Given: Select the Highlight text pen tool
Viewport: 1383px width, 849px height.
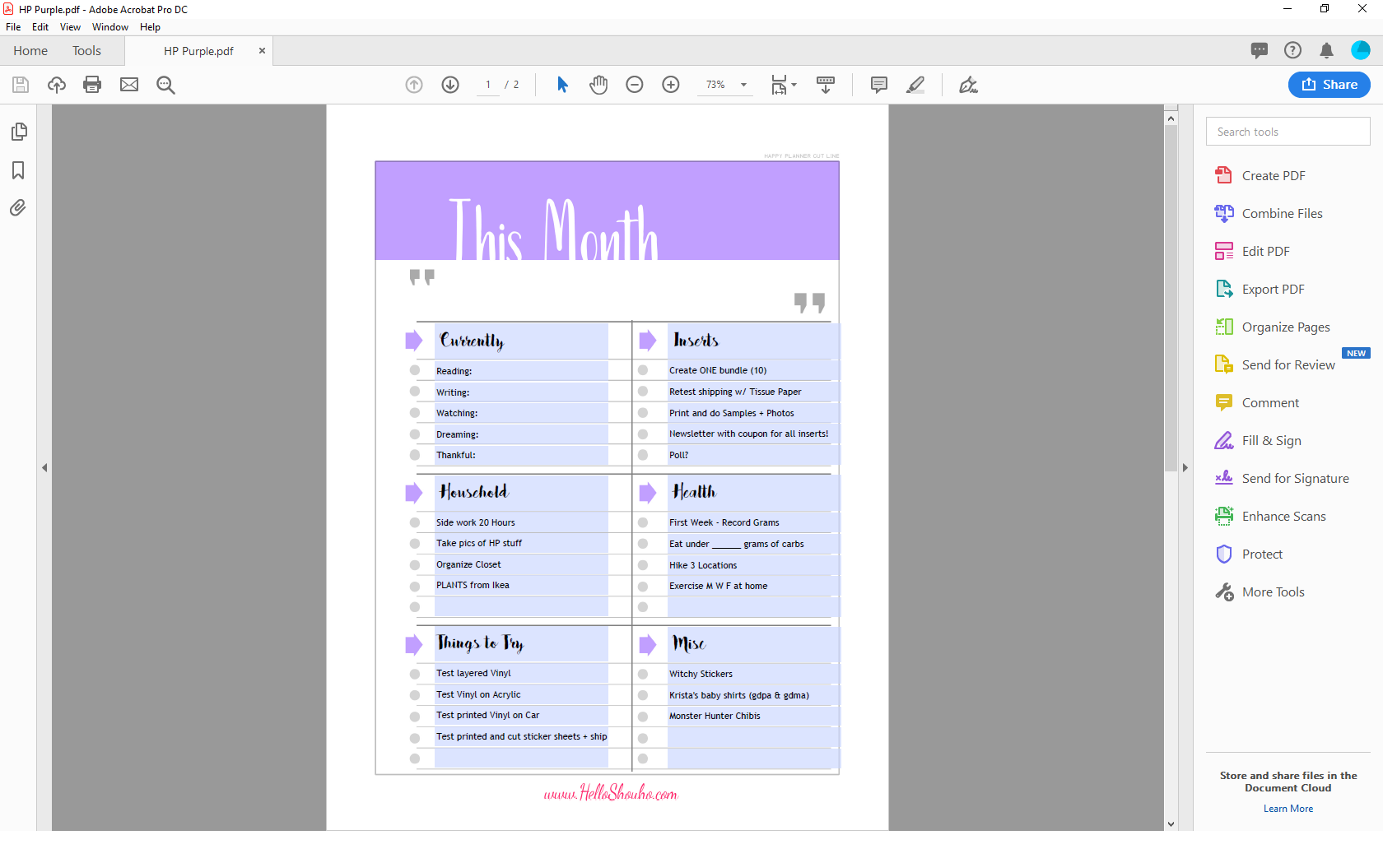Looking at the screenshot, I should (x=915, y=85).
